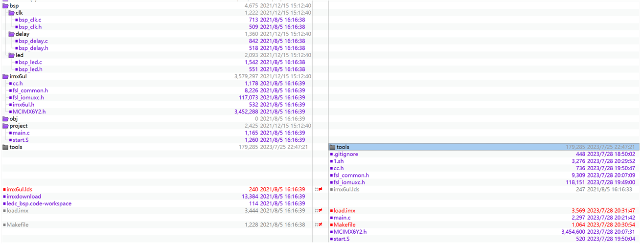Select 1.sh in the right pane

pos(339,161)
